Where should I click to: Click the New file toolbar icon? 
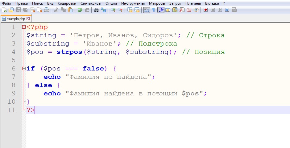click(4, 10)
